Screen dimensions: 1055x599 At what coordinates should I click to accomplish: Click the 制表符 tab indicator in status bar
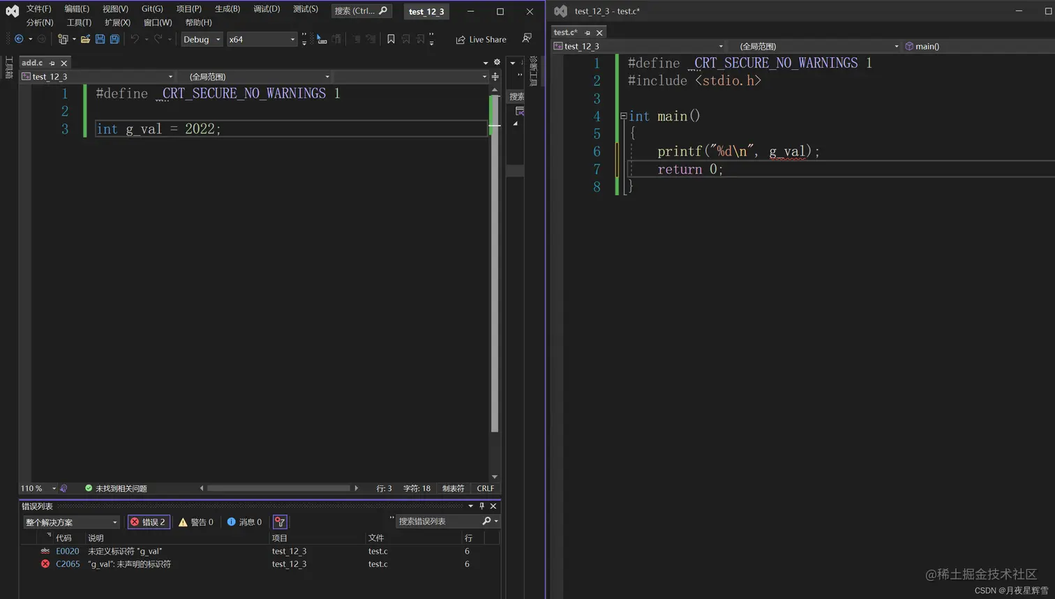tap(453, 488)
